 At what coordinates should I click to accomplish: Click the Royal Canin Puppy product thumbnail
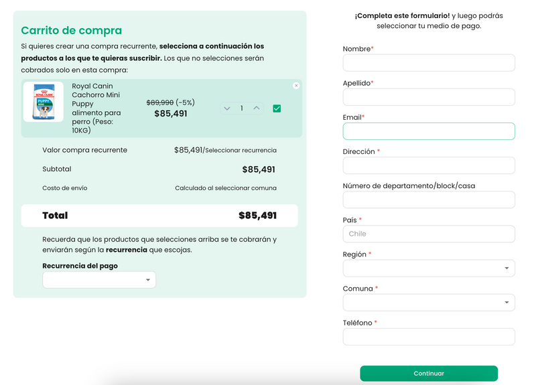44,102
